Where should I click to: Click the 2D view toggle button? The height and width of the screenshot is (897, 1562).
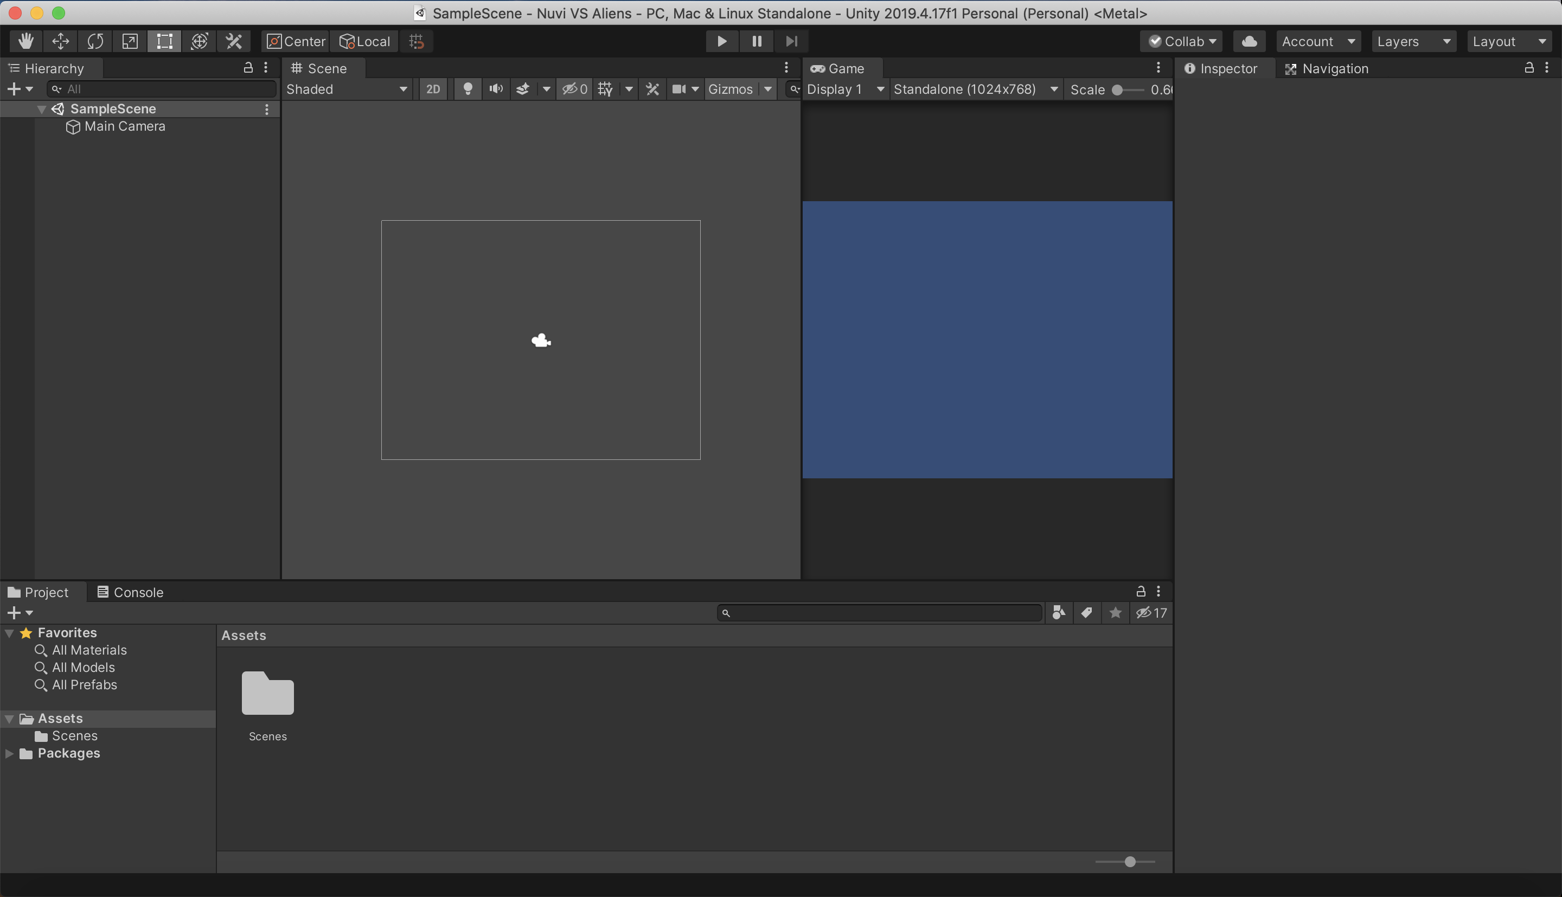point(432,89)
